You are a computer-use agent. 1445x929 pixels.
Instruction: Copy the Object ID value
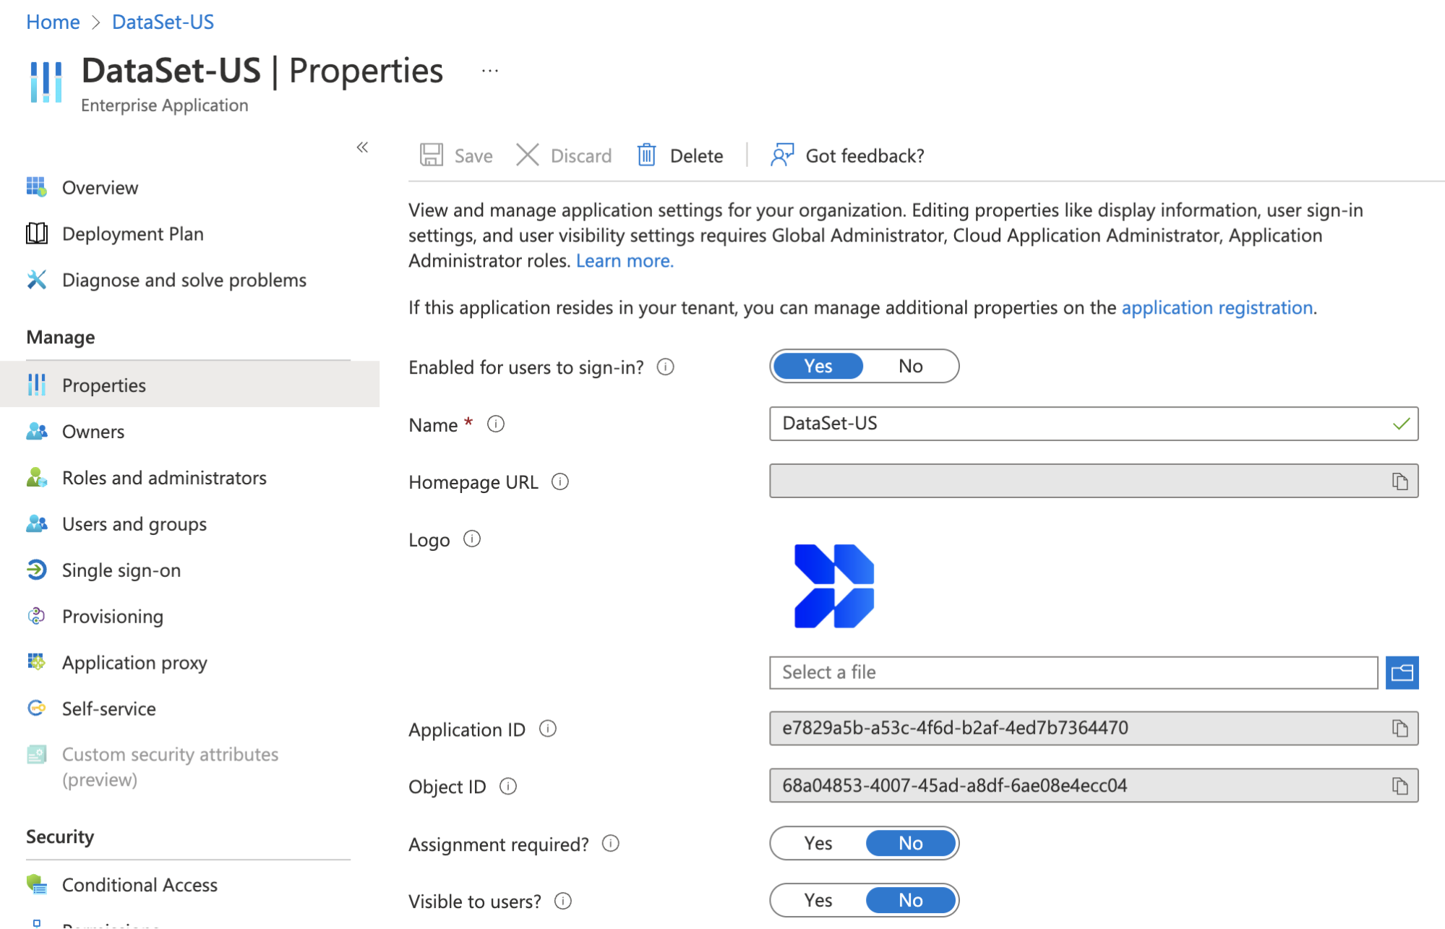pos(1399,786)
